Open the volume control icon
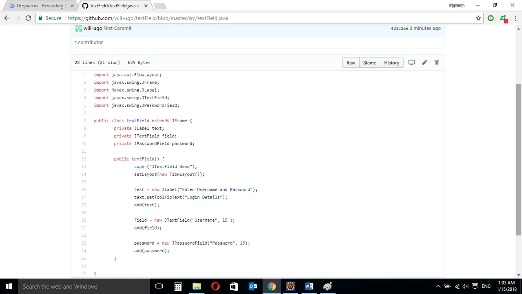This screenshot has width=522, height=294. (x=465, y=286)
